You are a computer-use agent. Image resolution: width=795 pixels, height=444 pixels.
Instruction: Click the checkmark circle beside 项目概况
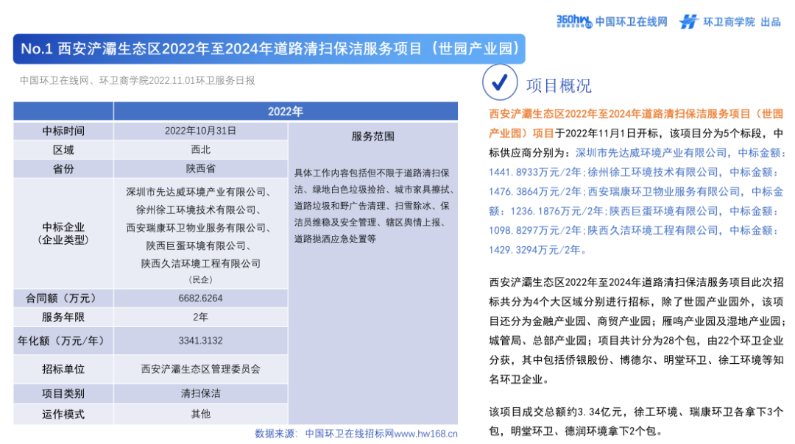(x=500, y=82)
